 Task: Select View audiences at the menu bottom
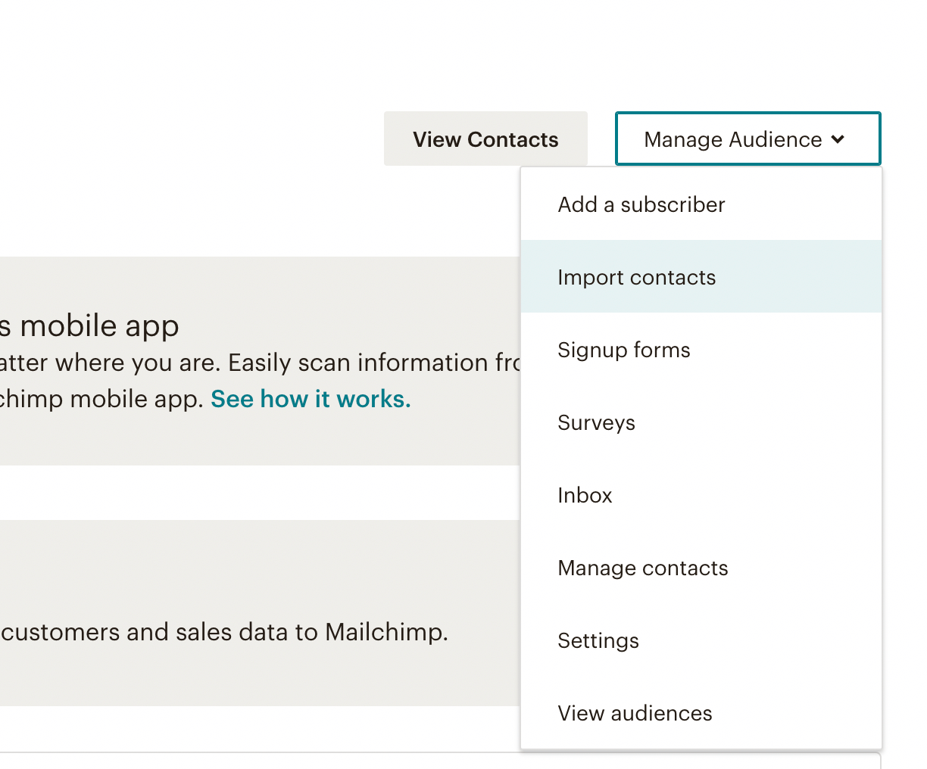[x=635, y=713]
